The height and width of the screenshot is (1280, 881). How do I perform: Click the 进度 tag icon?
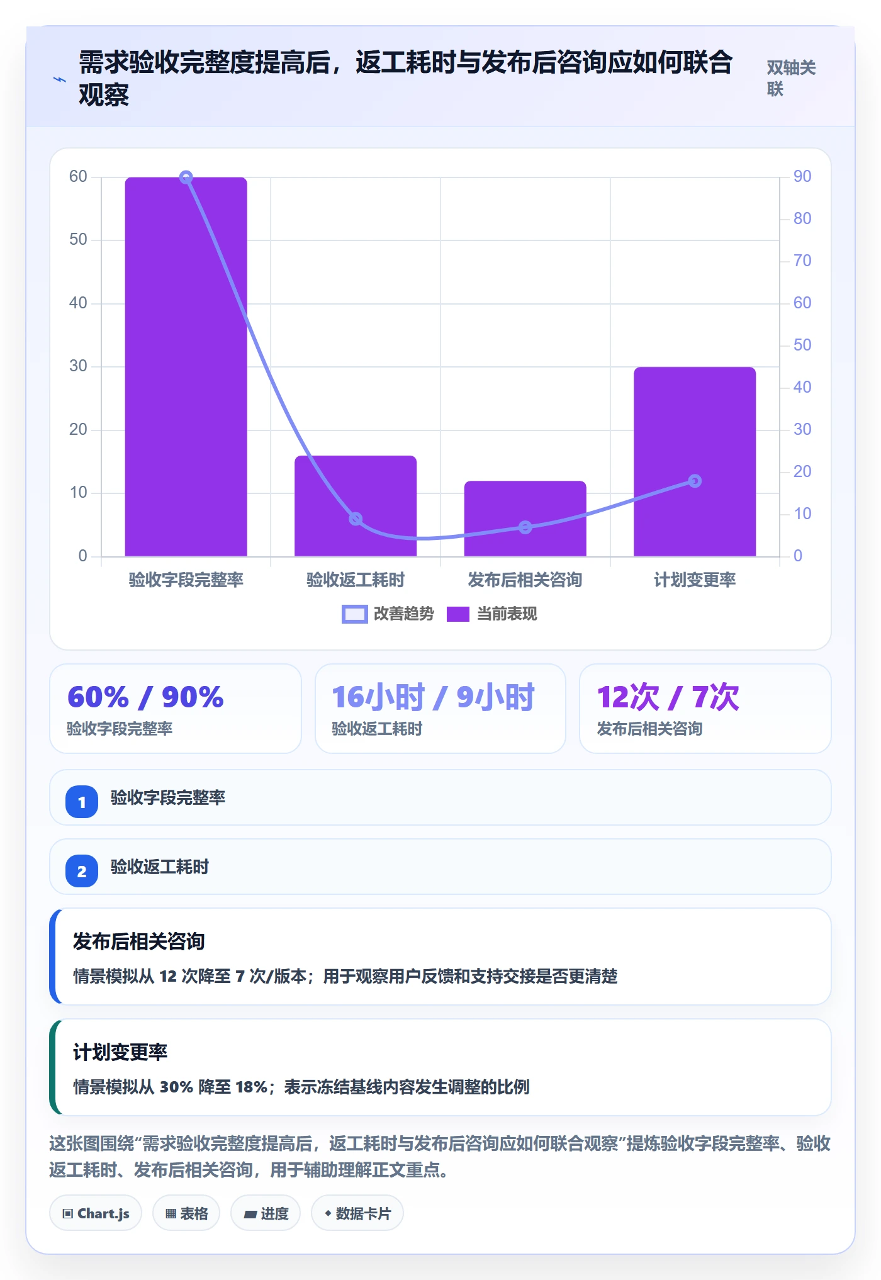pos(250,1214)
